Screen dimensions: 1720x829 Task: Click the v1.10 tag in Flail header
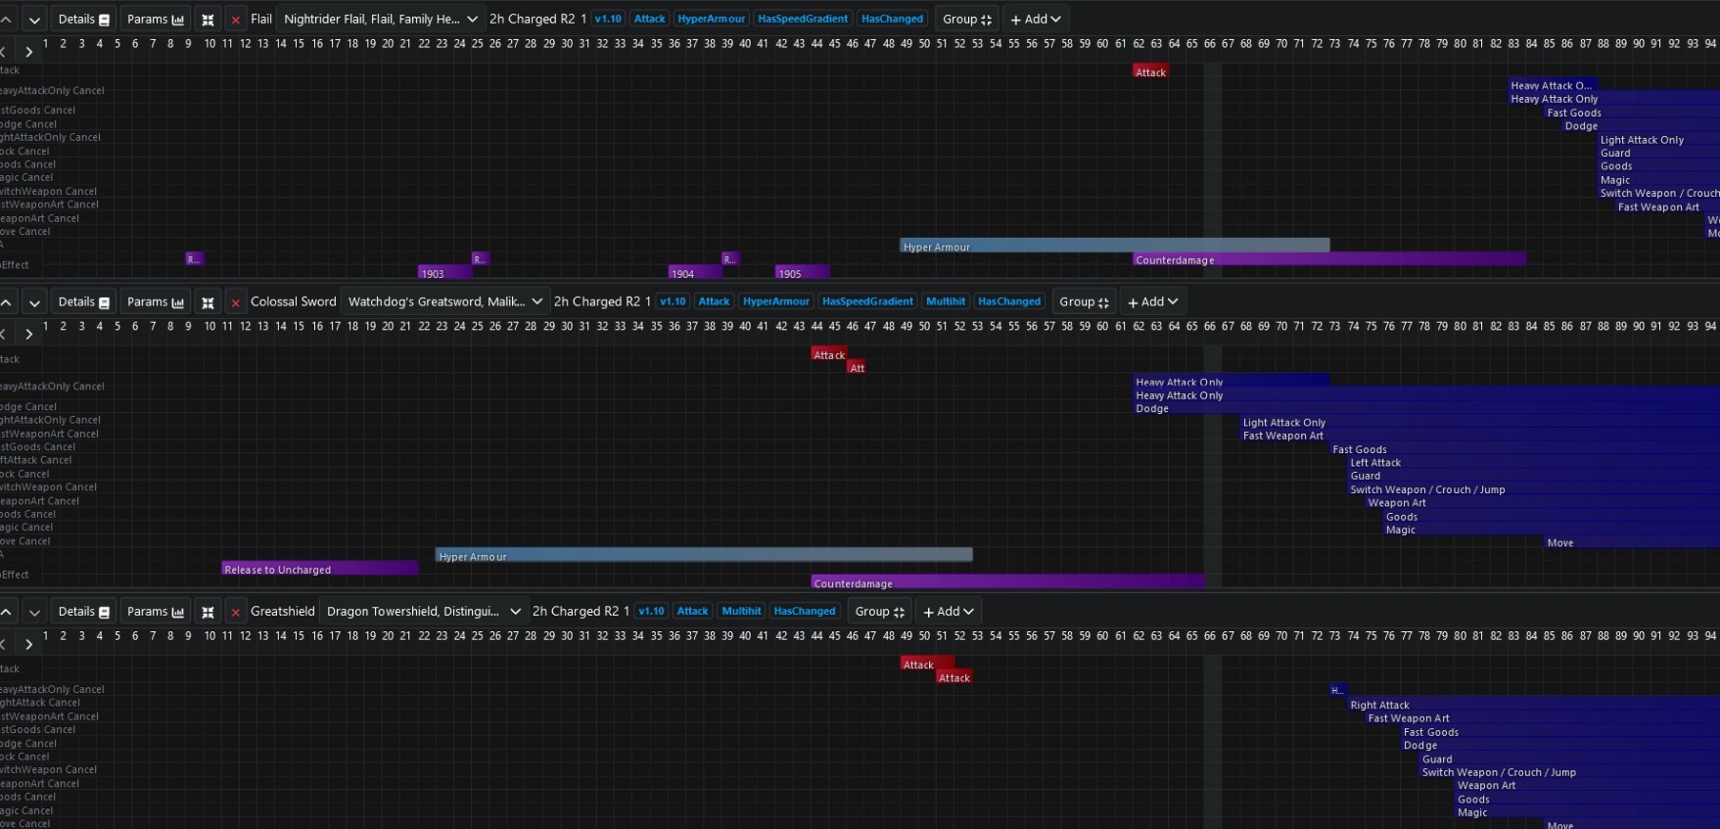(x=608, y=19)
